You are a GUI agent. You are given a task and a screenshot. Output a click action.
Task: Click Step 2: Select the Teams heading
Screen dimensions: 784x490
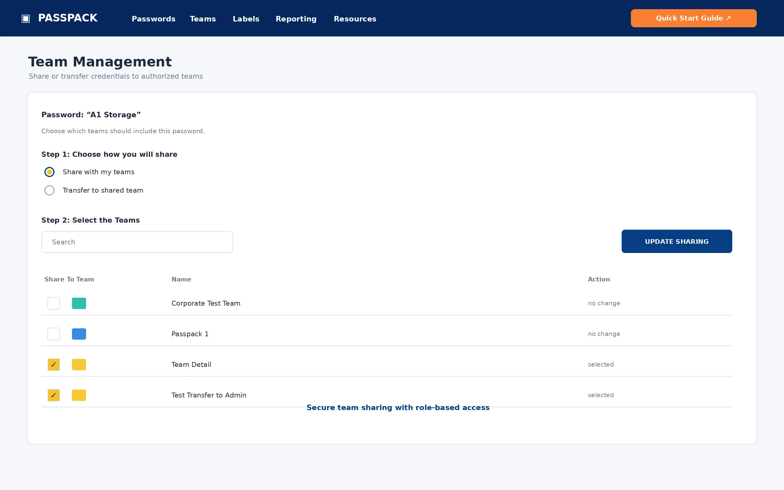[90, 220]
